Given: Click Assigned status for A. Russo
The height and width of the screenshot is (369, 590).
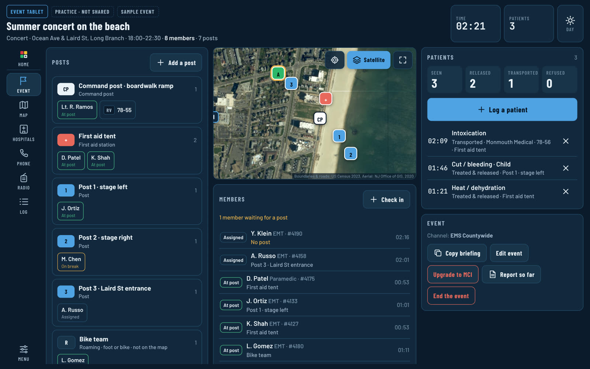Looking at the screenshot, I should coord(233,260).
